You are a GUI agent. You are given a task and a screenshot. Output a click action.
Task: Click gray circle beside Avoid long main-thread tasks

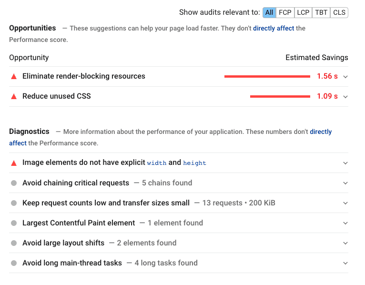pos(14,263)
